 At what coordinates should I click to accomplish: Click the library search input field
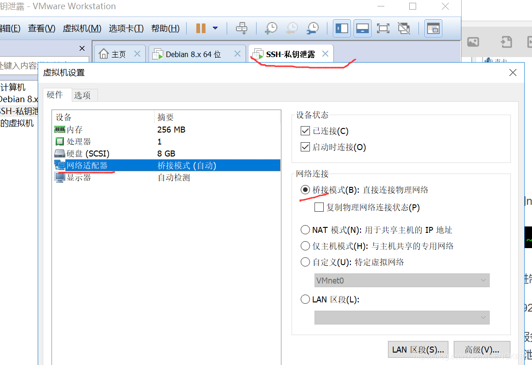pos(44,65)
